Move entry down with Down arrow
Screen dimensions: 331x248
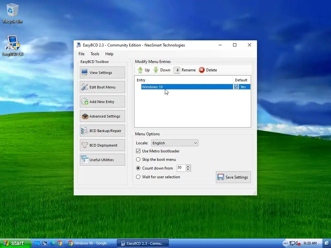(x=162, y=70)
